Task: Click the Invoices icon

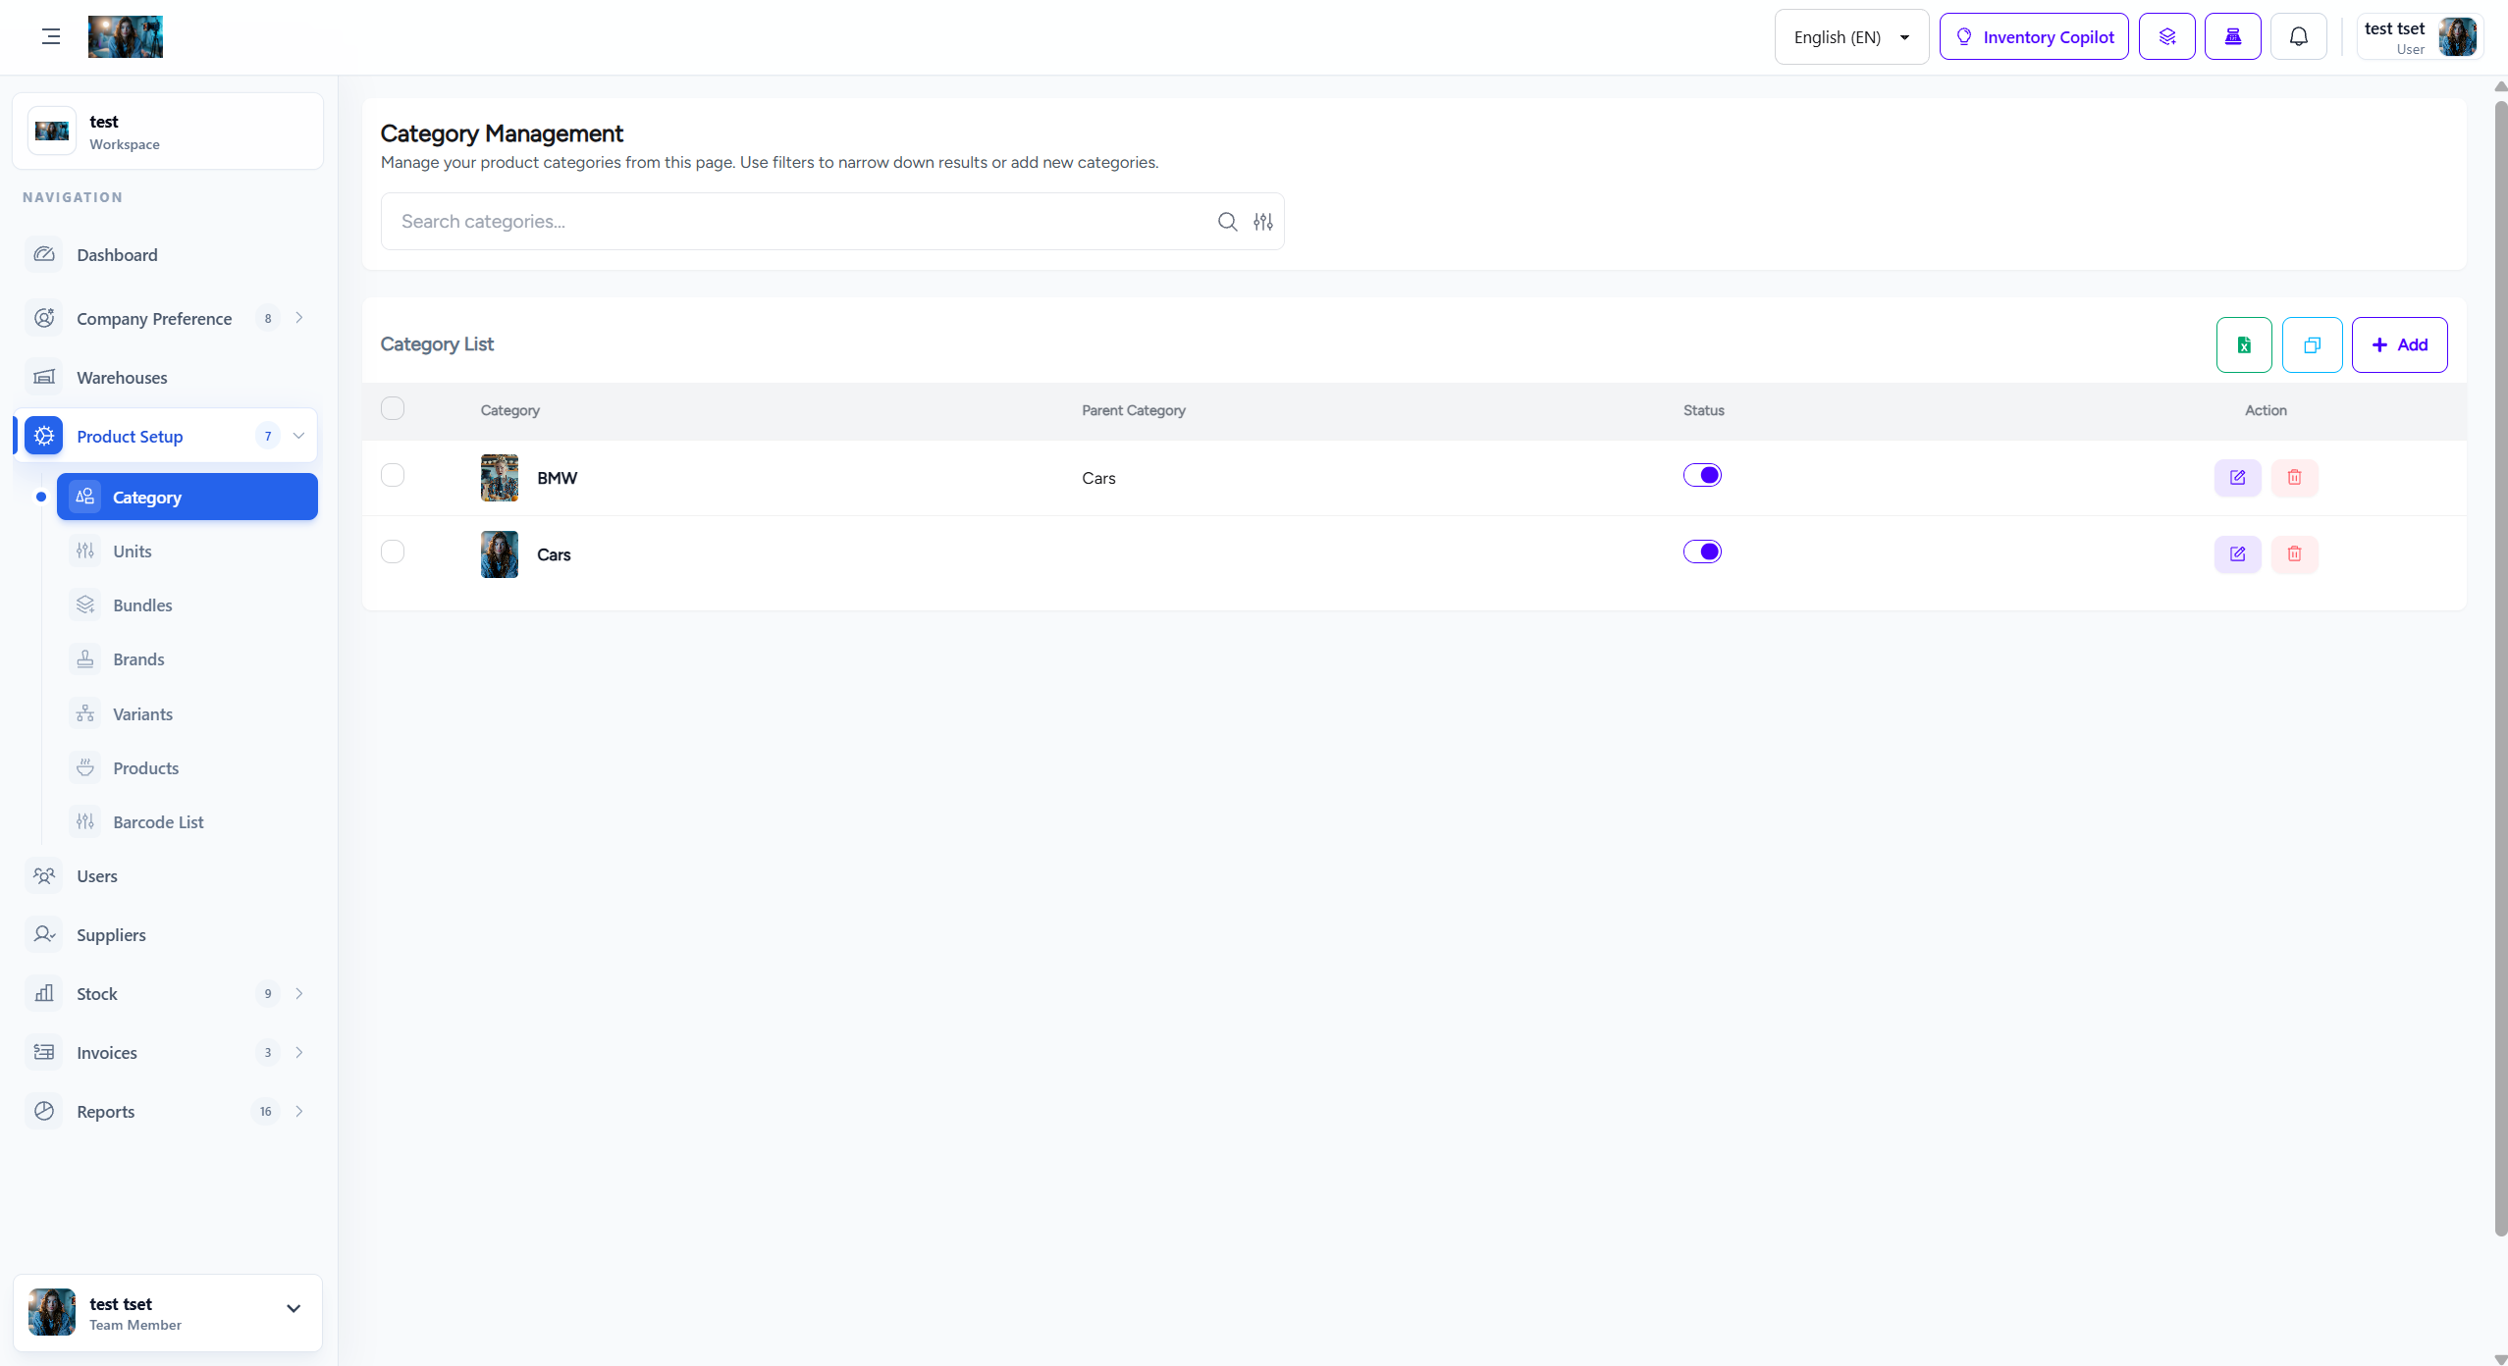Action: 44,1053
